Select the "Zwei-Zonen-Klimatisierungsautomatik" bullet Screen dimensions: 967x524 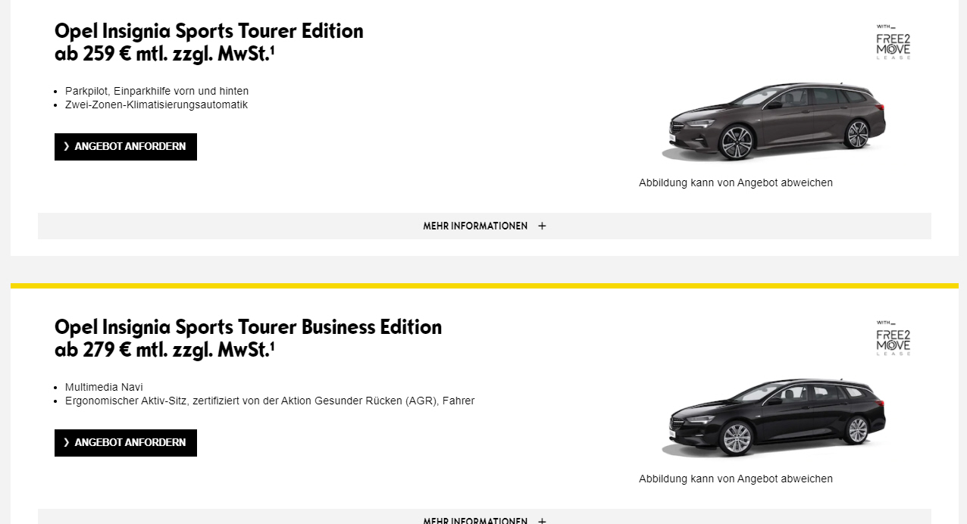tap(156, 104)
